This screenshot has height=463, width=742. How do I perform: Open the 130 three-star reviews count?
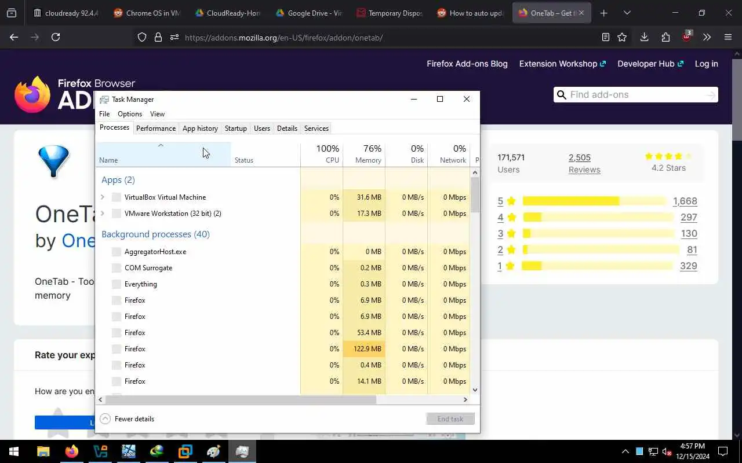click(689, 233)
